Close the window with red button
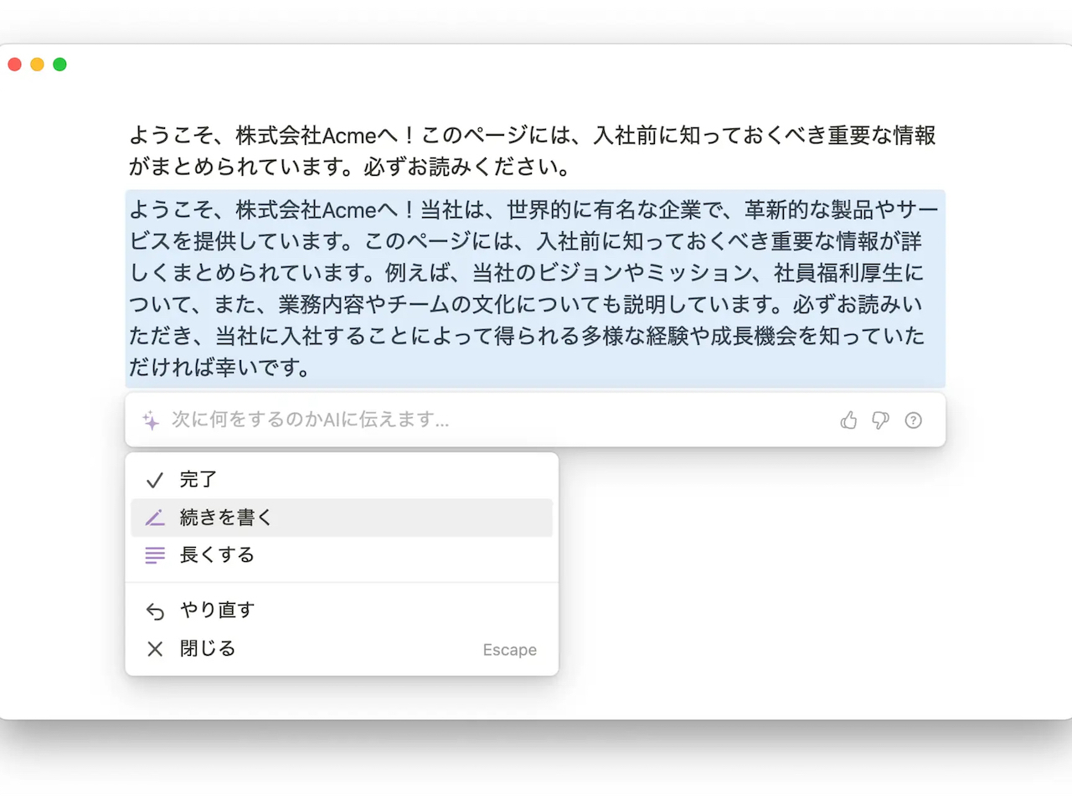The height and width of the screenshot is (804, 1072). click(14, 64)
